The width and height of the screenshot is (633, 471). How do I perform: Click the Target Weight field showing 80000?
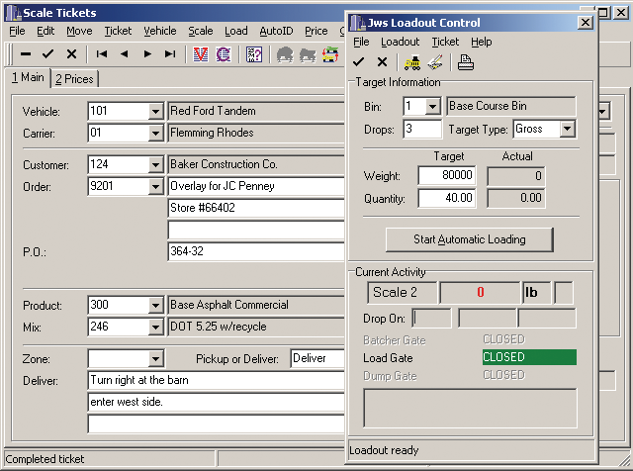[446, 175]
